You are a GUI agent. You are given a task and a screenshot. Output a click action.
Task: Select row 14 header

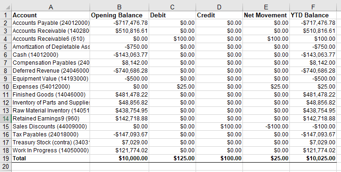point(6,119)
